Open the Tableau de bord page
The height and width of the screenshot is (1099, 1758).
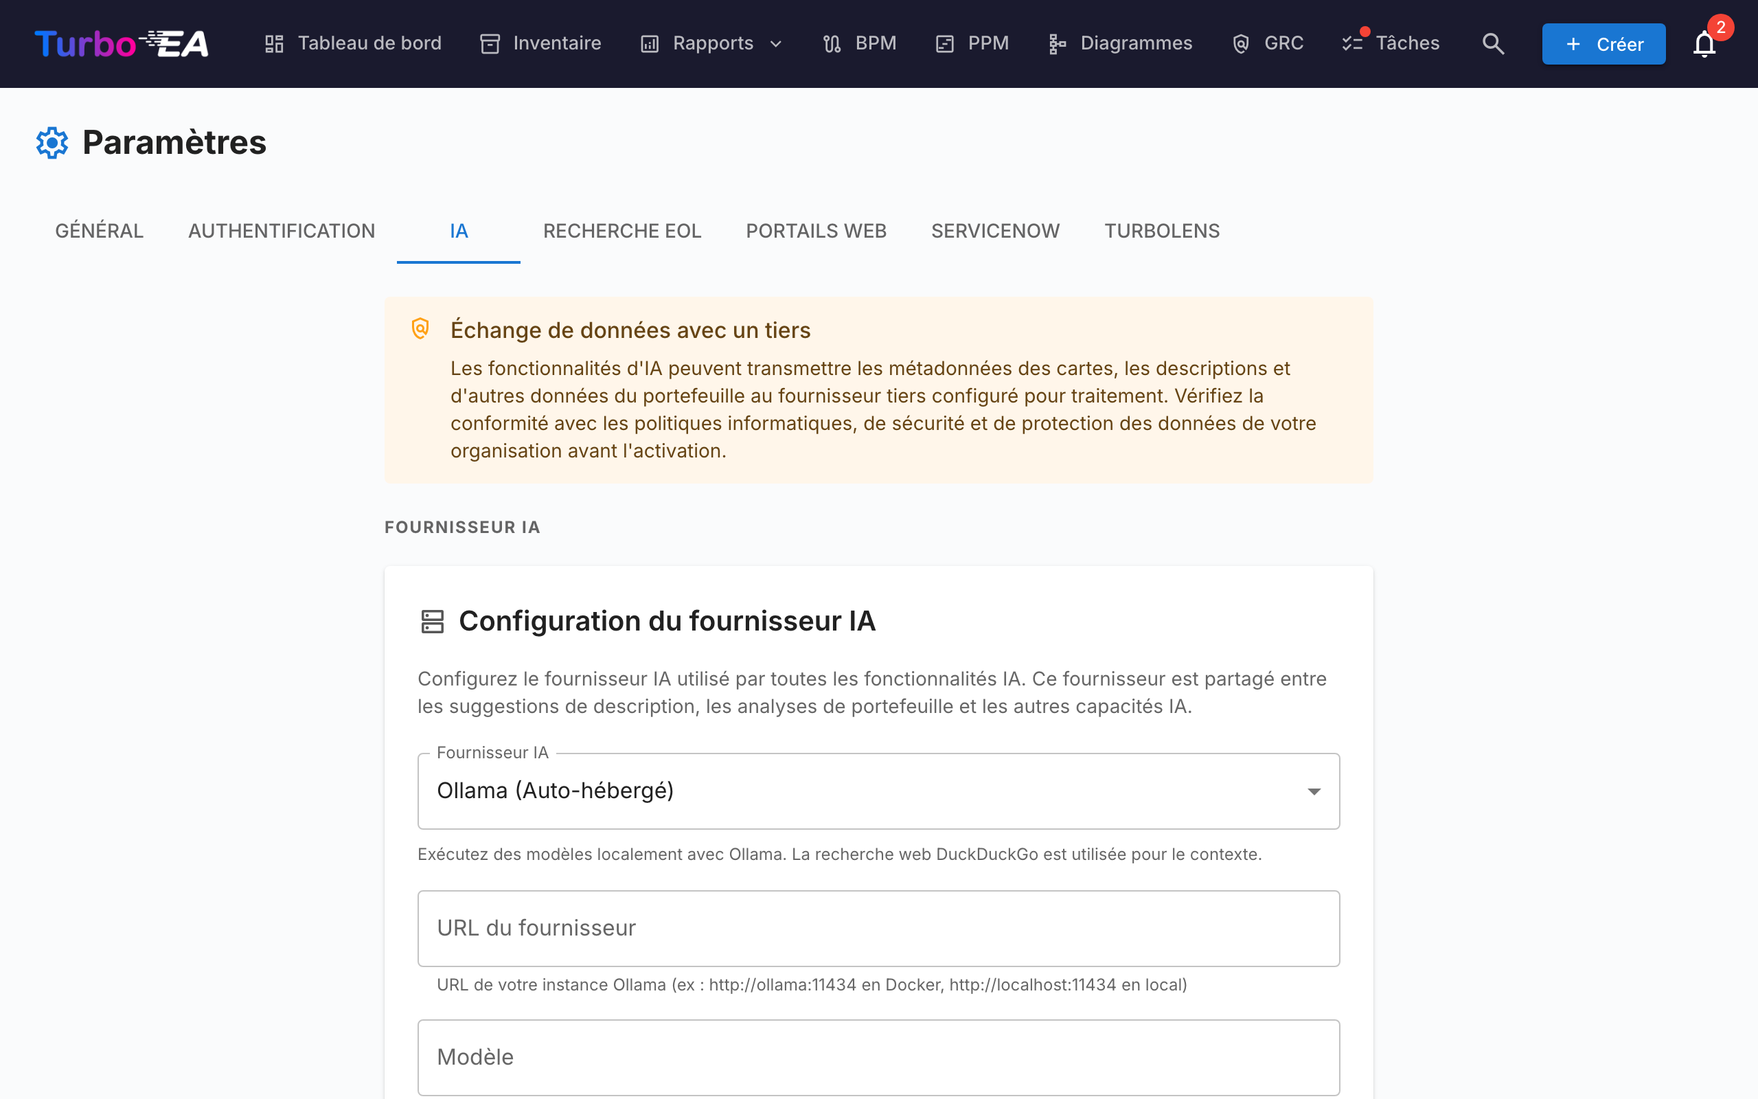point(353,43)
